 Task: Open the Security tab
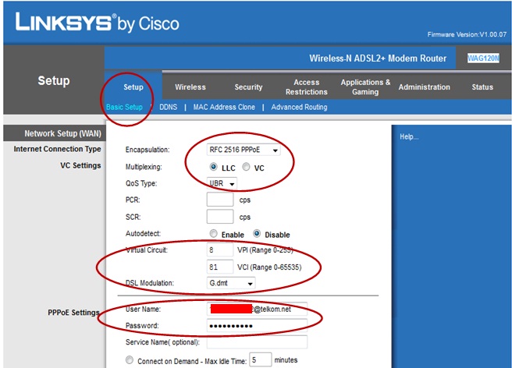click(248, 87)
